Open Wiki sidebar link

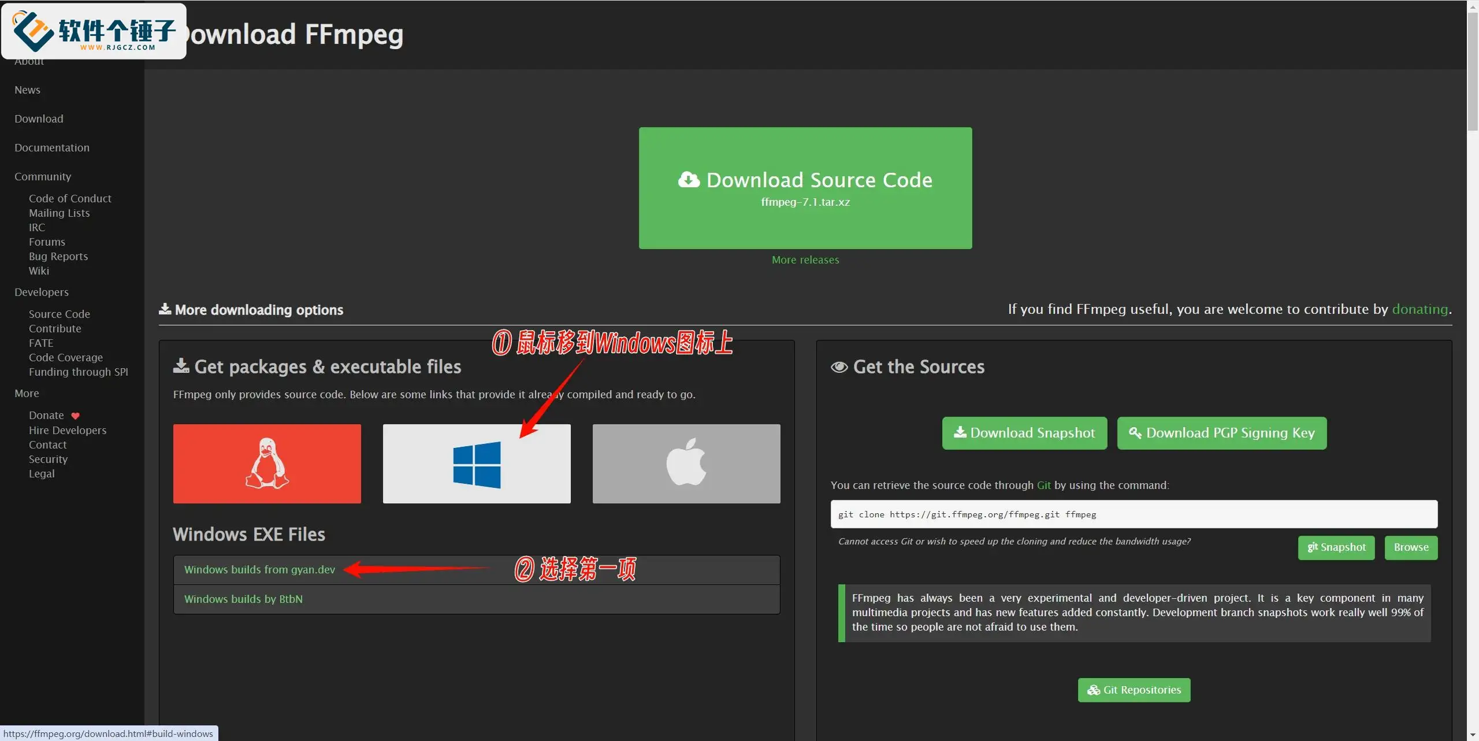point(39,271)
